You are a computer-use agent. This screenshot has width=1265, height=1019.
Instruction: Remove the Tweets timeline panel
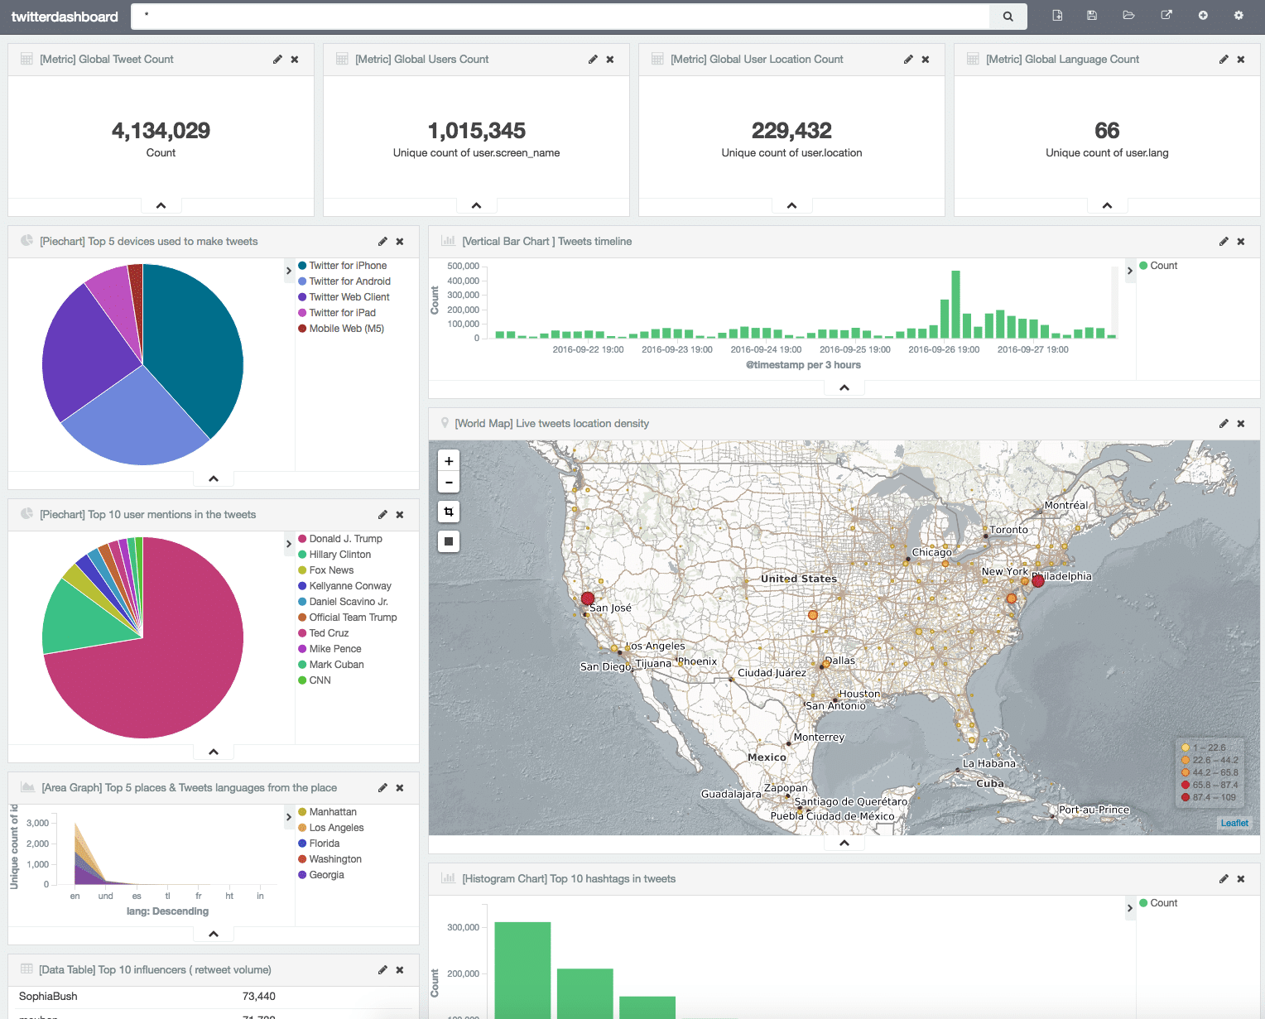pos(1241,242)
